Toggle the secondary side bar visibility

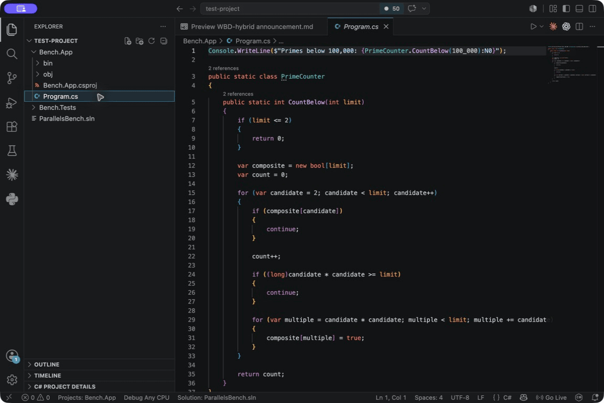pyautogui.click(x=592, y=8)
